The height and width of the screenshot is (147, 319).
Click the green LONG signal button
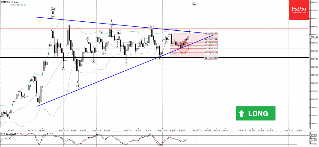click(x=255, y=113)
